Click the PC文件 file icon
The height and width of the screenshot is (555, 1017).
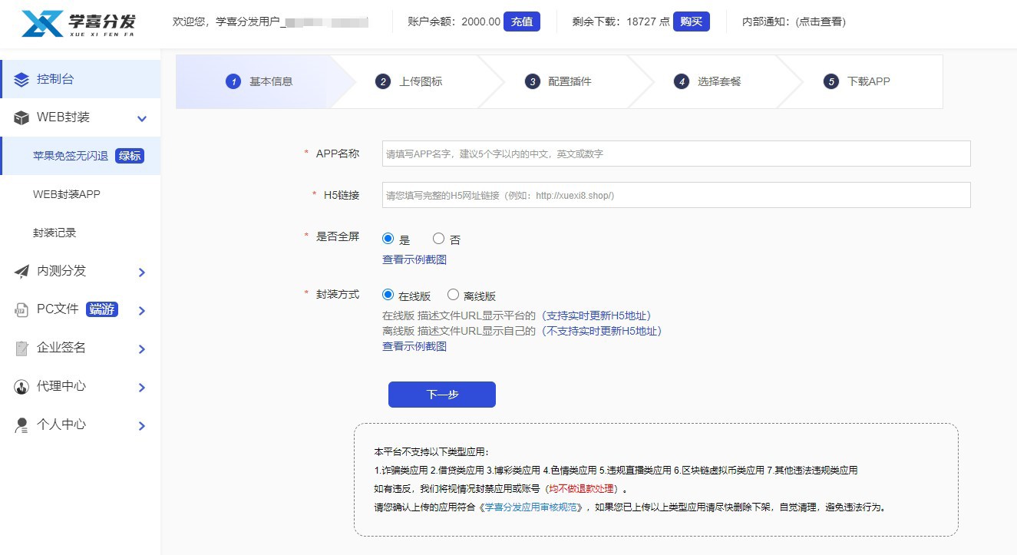pyautogui.click(x=21, y=309)
